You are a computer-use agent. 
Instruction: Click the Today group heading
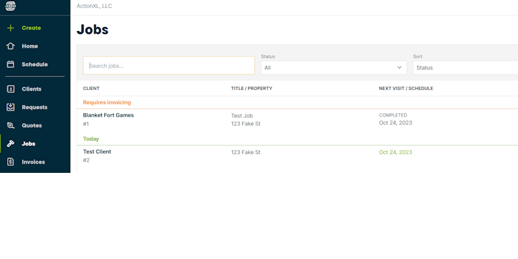[91, 139]
